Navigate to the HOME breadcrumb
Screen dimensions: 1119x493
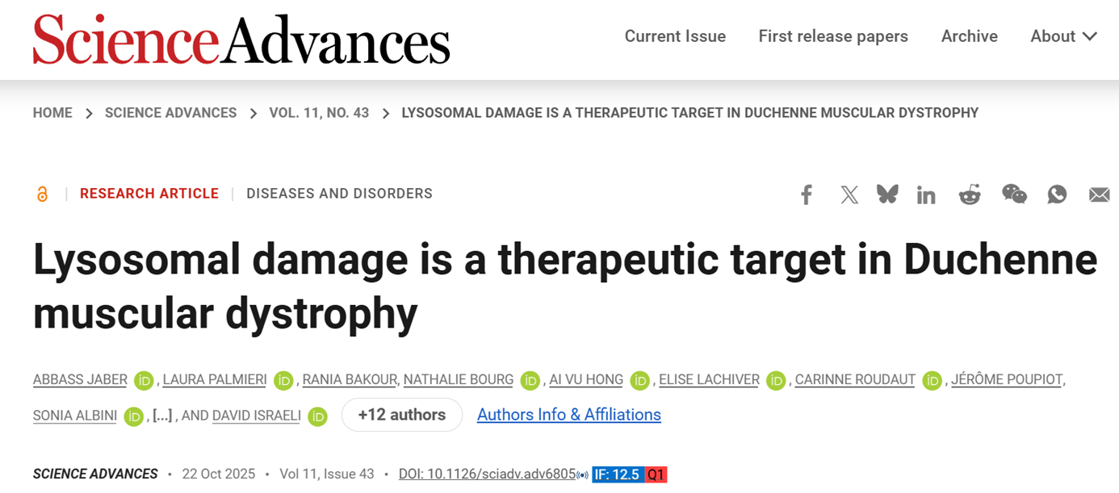pyautogui.click(x=52, y=113)
